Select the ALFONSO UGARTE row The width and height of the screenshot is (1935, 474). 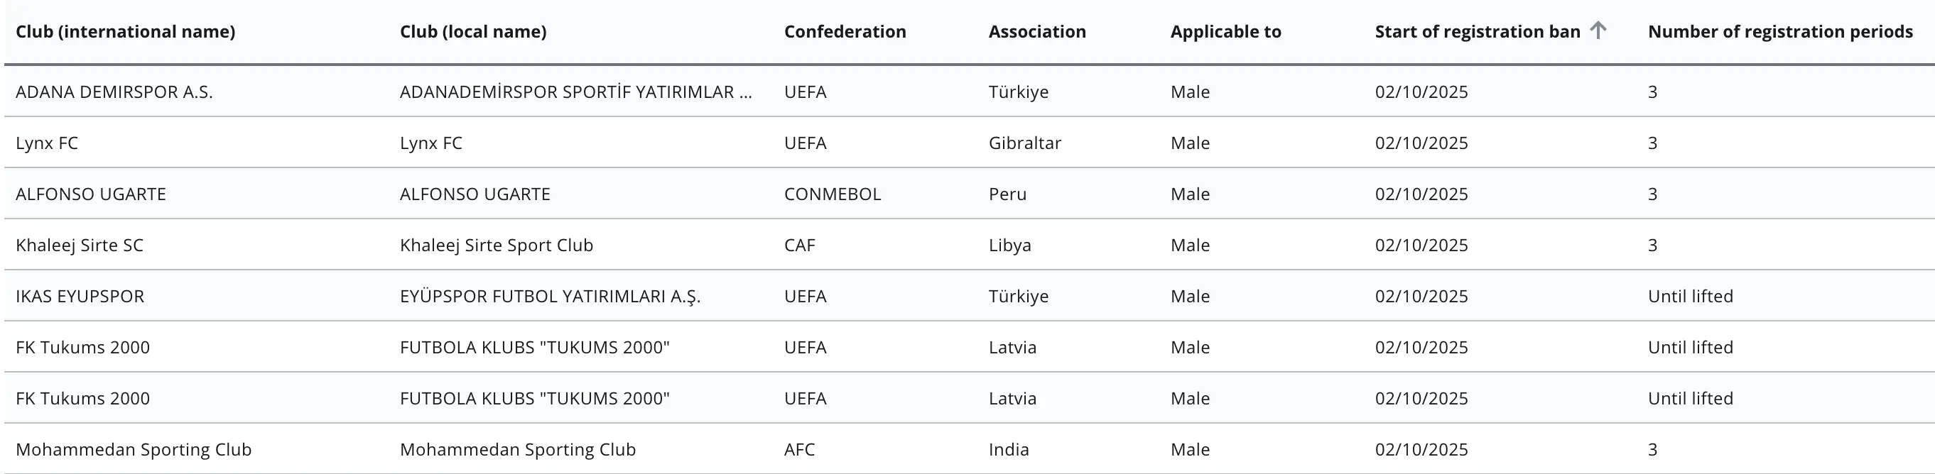pos(92,194)
